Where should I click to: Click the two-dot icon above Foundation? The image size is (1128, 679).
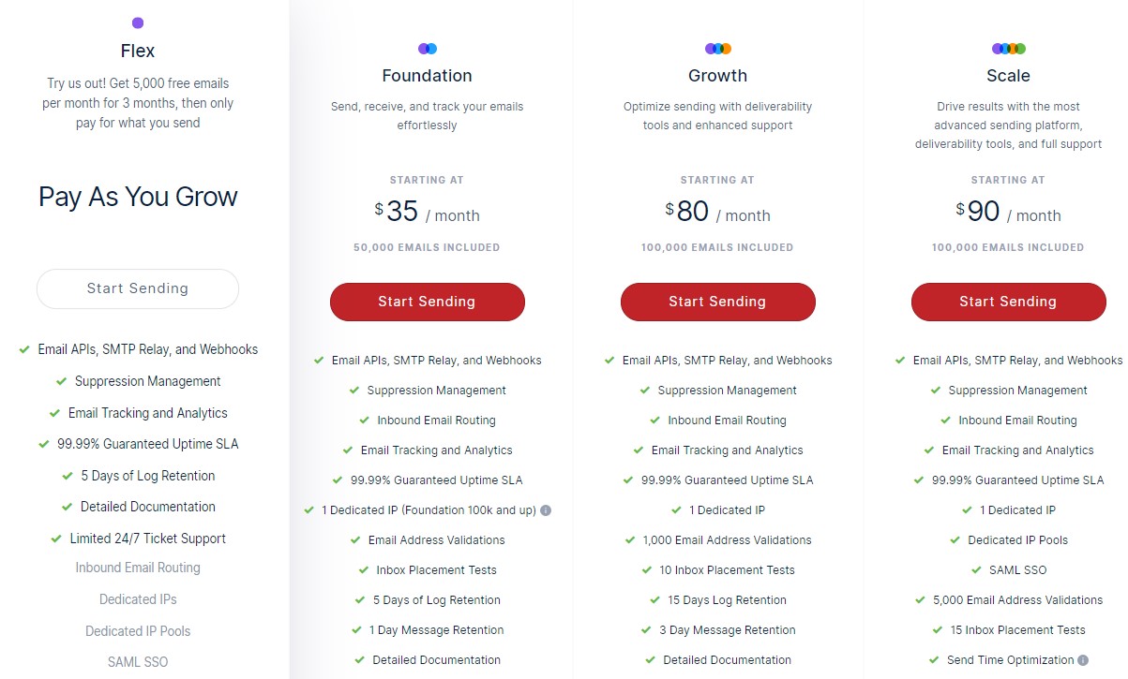[x=428, y=49]
